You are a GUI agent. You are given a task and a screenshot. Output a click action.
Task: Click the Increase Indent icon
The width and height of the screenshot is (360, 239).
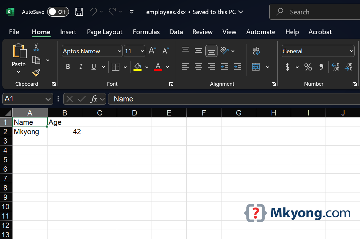tap(238, 67)
